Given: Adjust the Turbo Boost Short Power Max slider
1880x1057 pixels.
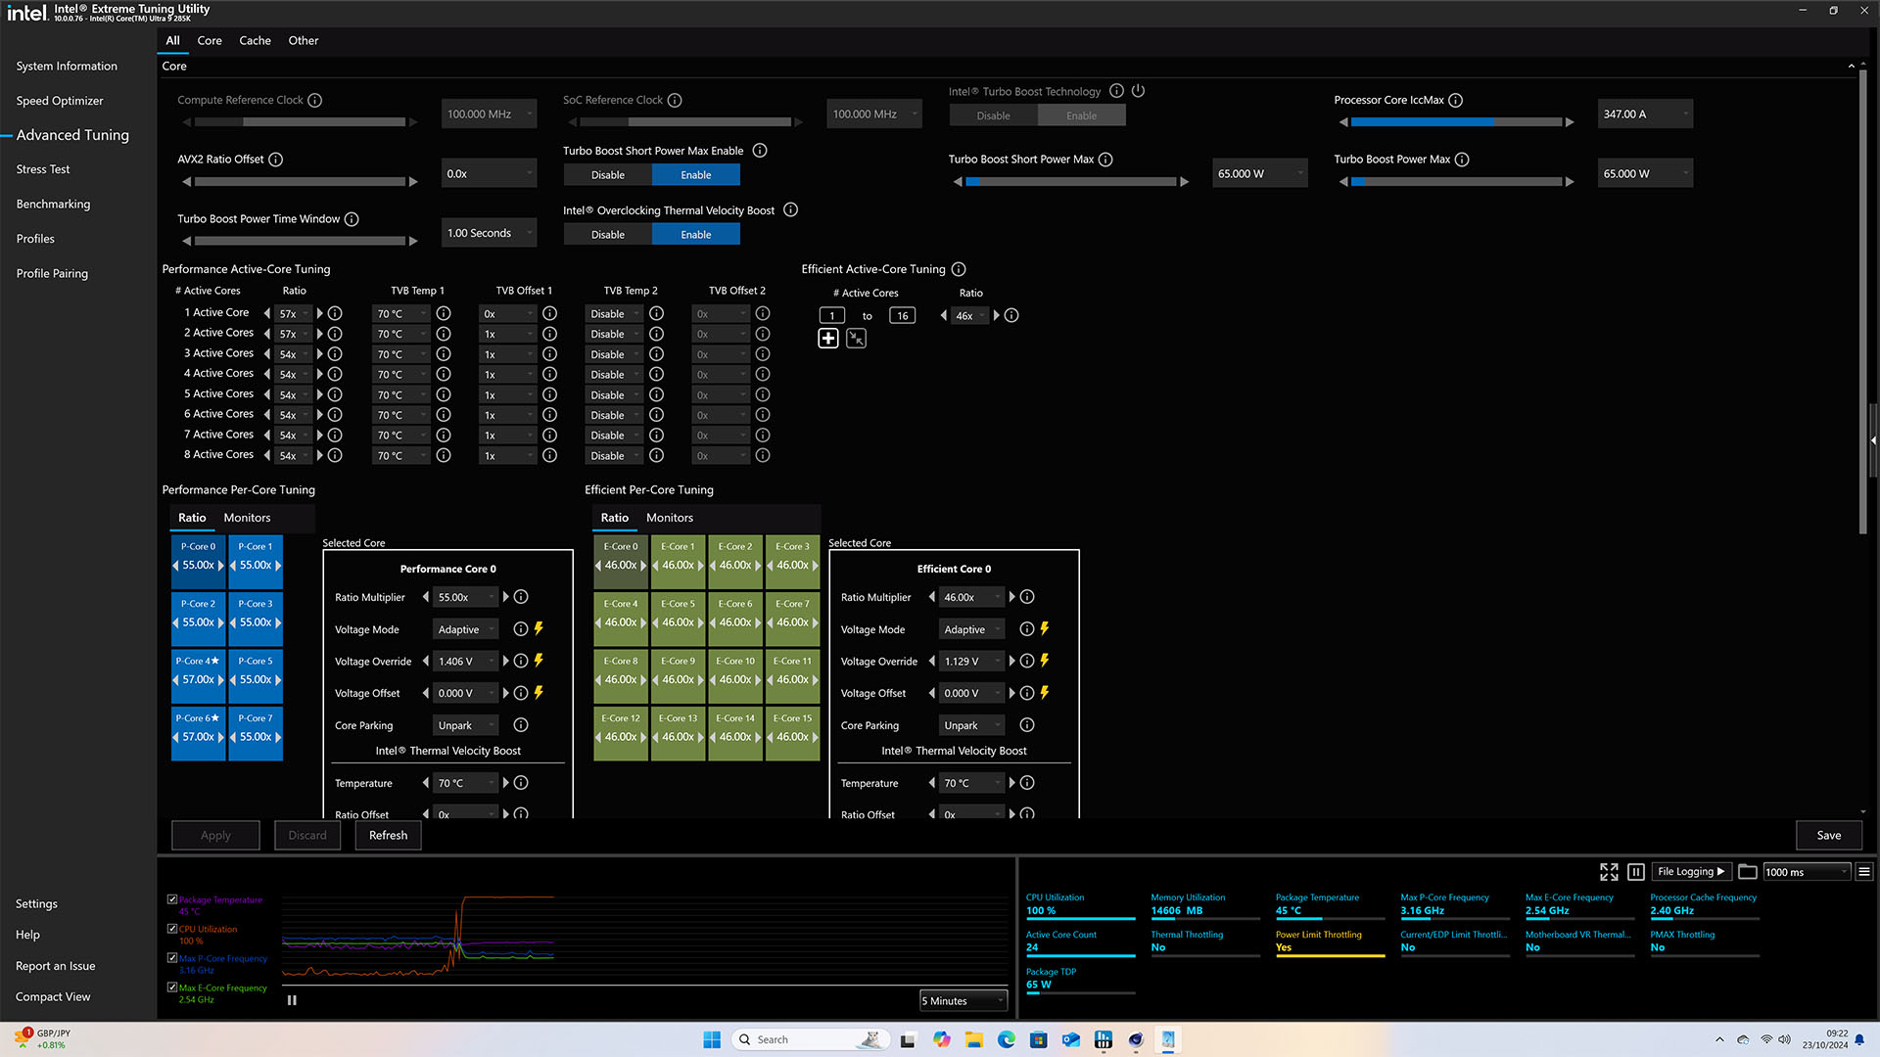Looking at the screenshot, I should tap(1070, 182).
